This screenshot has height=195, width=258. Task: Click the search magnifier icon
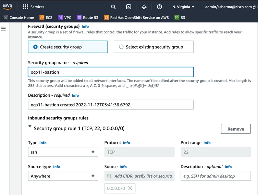point(113,7)
